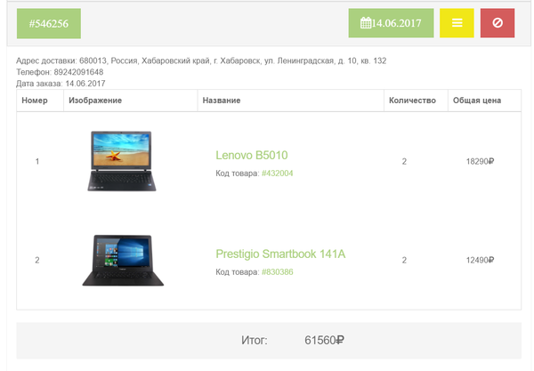Open the Prestigio Smartbook 141A link

point(280,254)
